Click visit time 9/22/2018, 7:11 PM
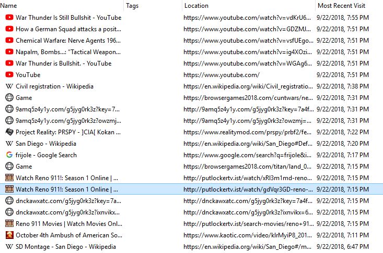This screenshot has height=253, width=383. pyautogui.click(x=343, y=235)
